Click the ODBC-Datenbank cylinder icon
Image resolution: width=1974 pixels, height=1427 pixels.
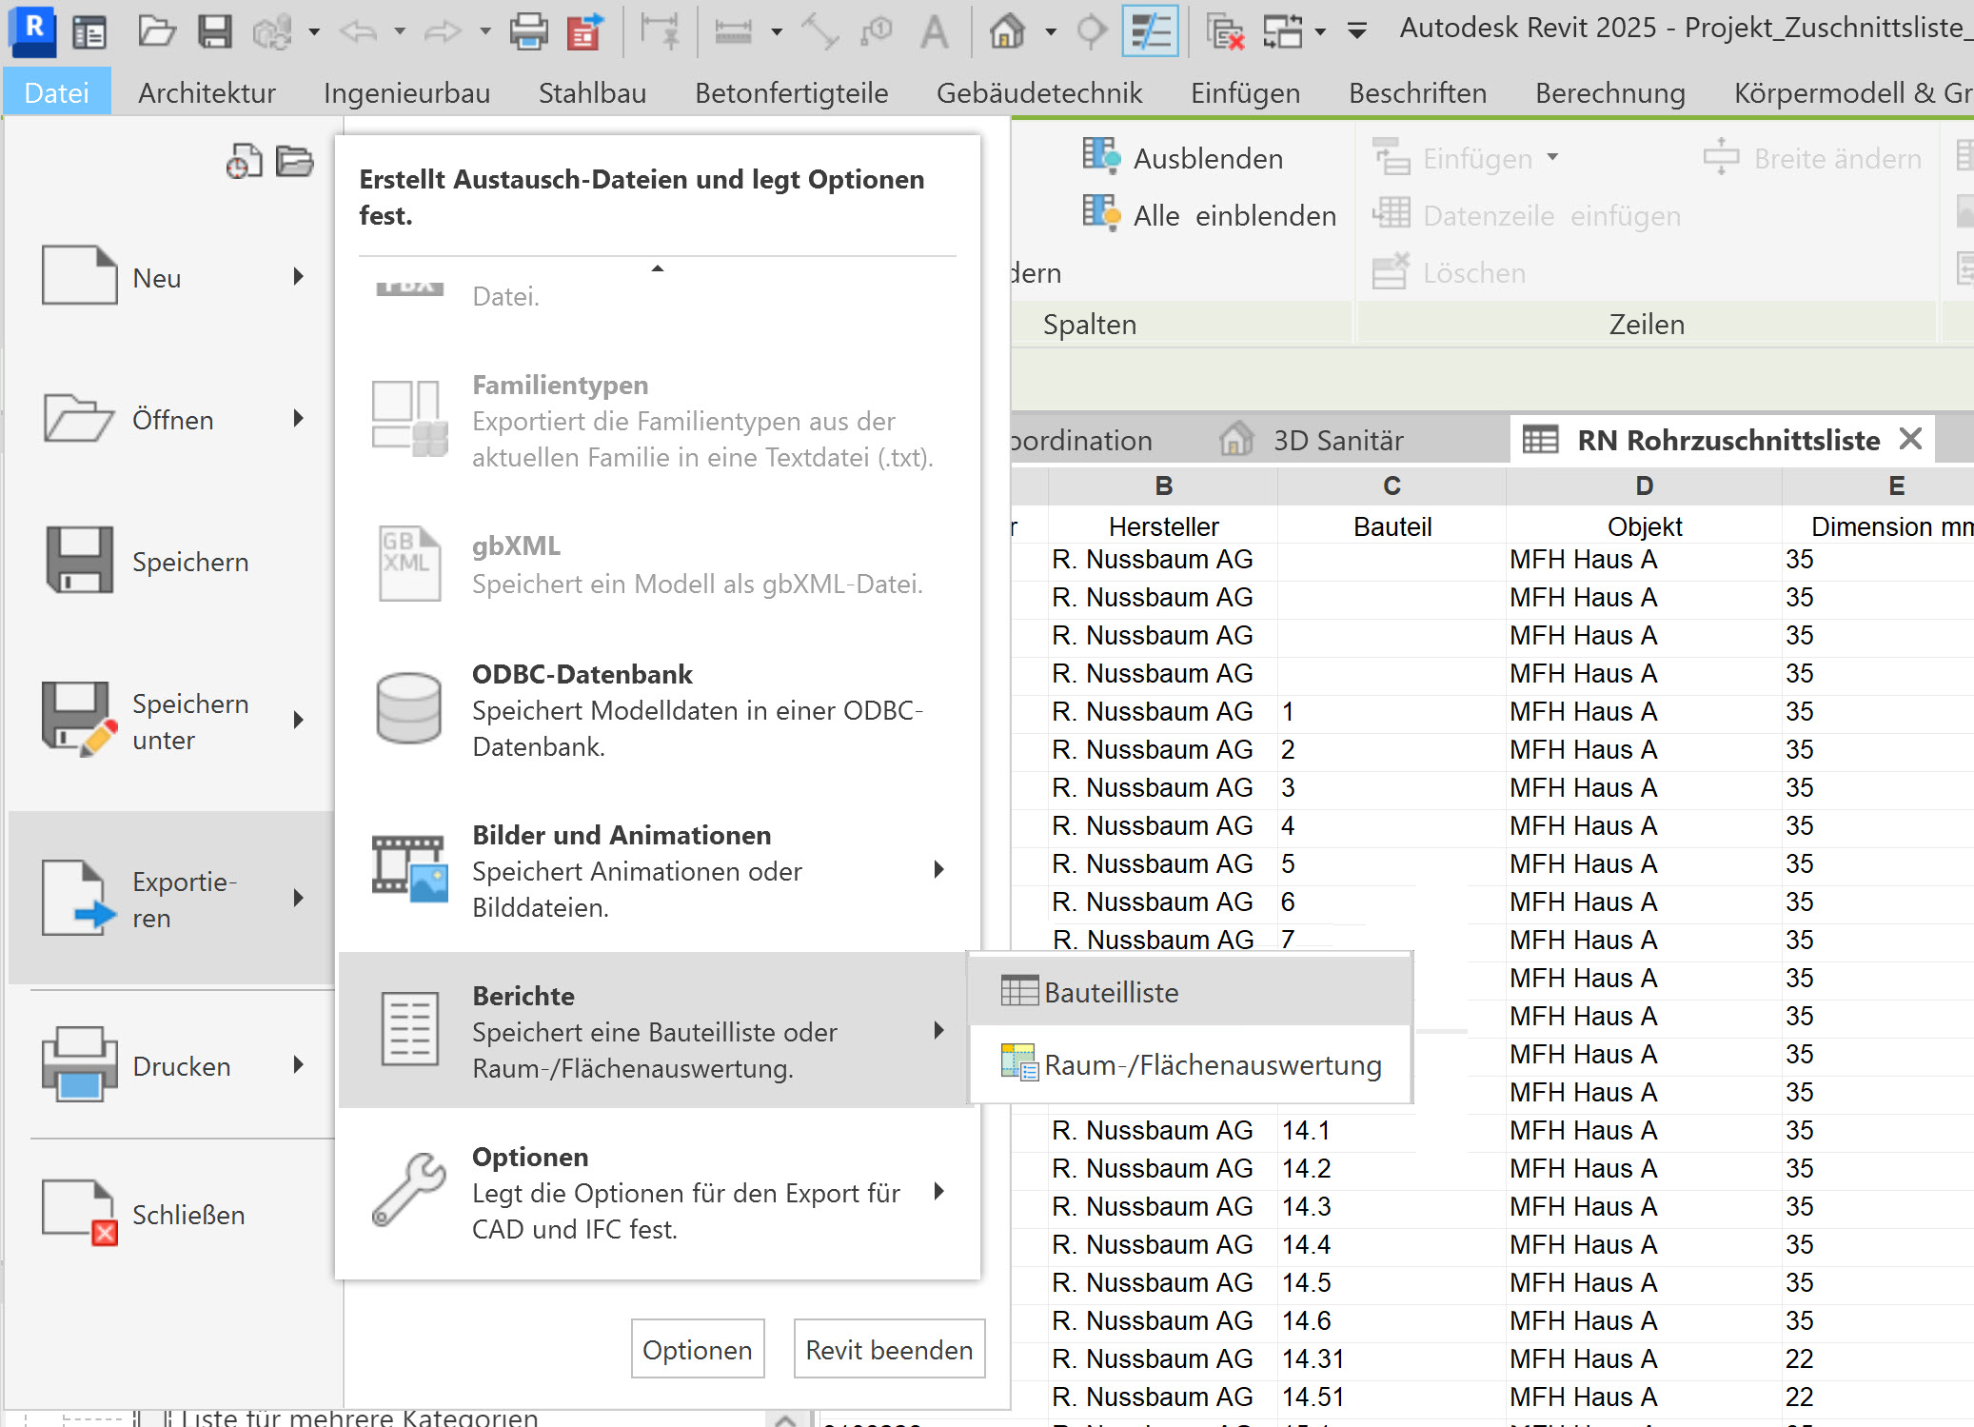[409, 708]
